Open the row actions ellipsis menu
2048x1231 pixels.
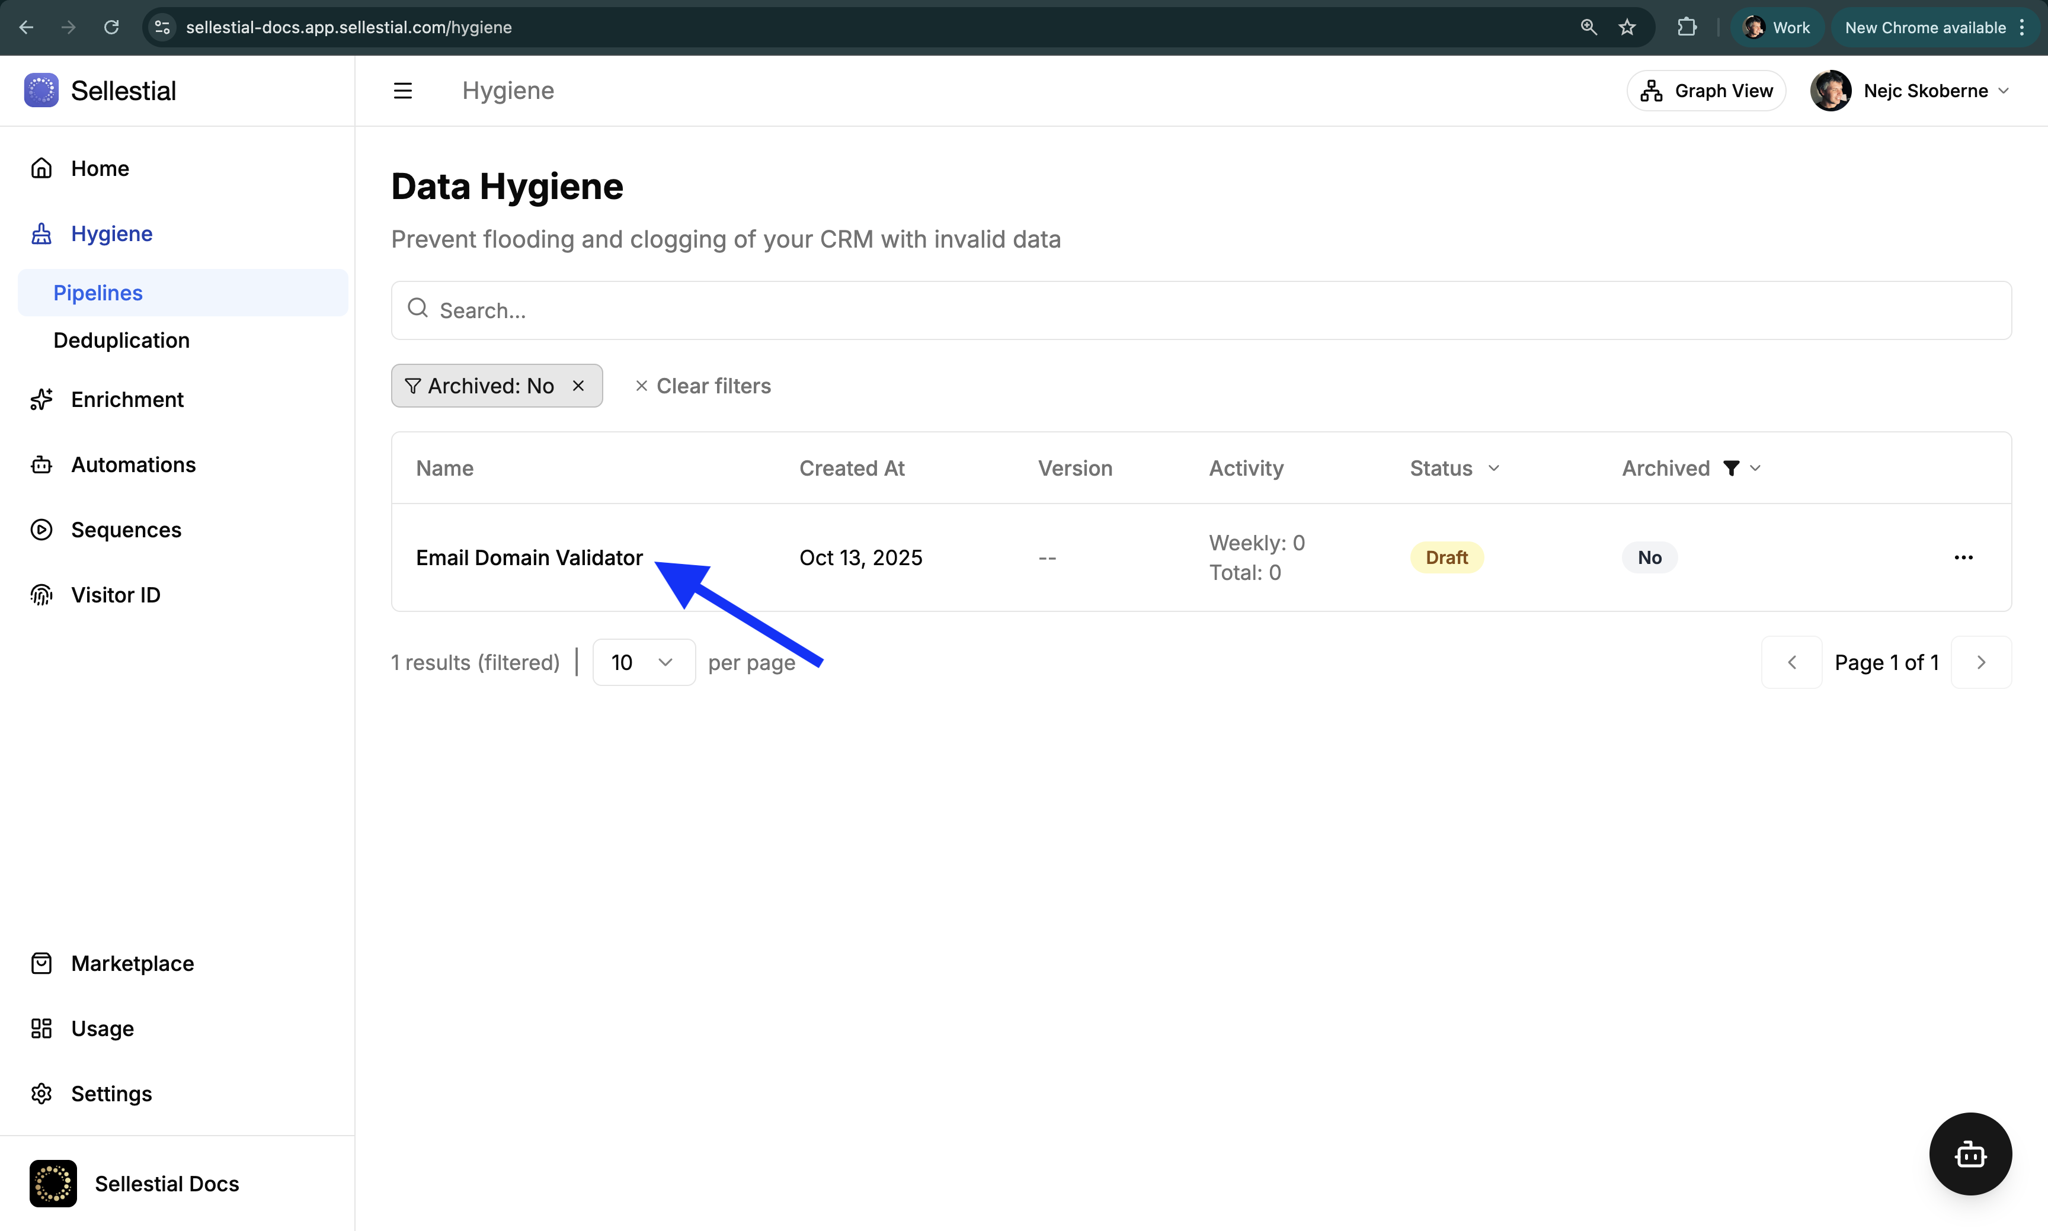point(1964,557)
